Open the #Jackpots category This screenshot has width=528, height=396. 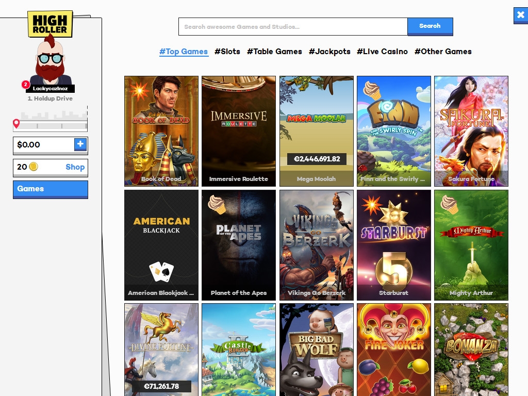tap(329, 52)
